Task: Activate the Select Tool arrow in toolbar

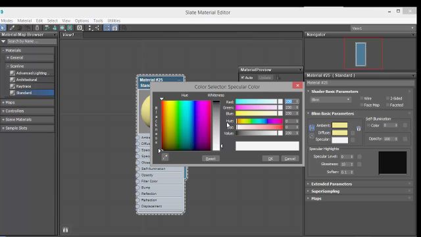Action: (x=3, y=28)
